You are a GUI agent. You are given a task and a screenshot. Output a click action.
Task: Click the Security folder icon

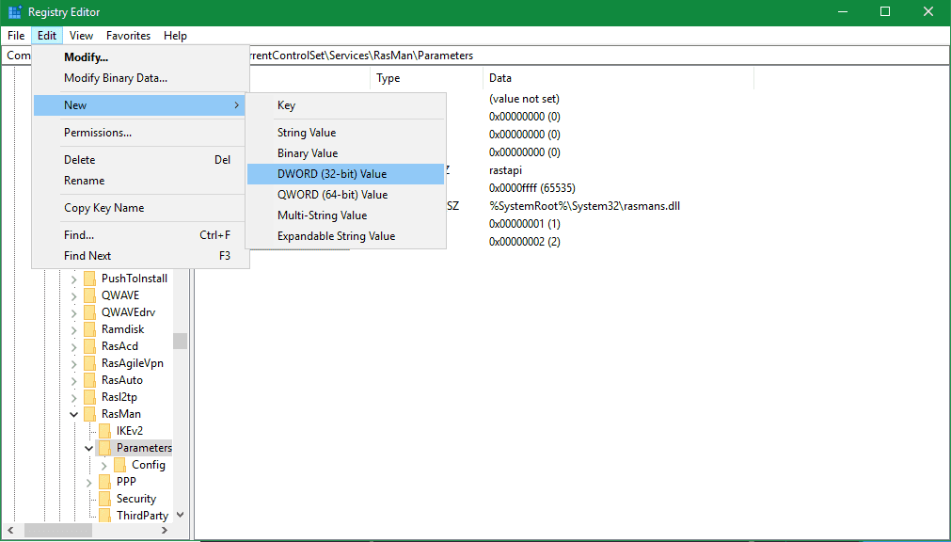tap(104, 499)
